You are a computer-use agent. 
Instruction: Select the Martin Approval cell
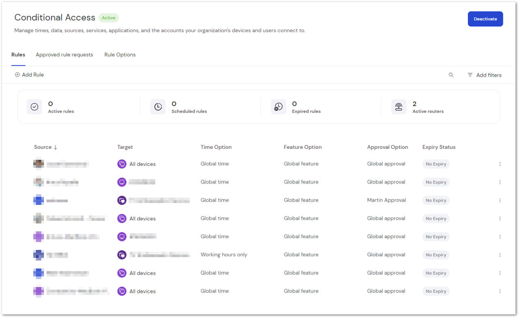(x=386, y=200)
